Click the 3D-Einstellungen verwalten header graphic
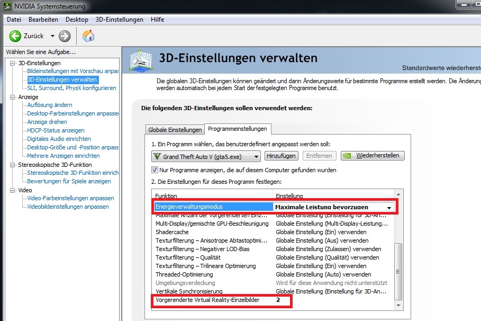This screenshot has width=481, height=321. pyautogui.click(x=141, y=60)
